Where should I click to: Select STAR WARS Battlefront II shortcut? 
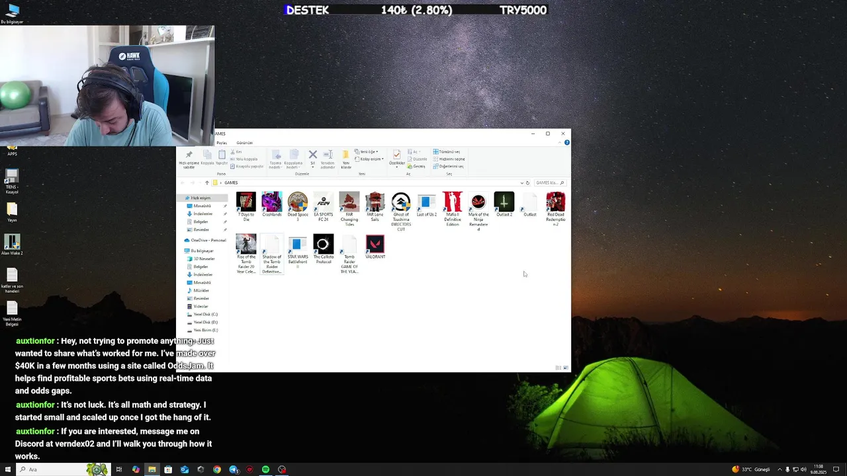[298, 251]
